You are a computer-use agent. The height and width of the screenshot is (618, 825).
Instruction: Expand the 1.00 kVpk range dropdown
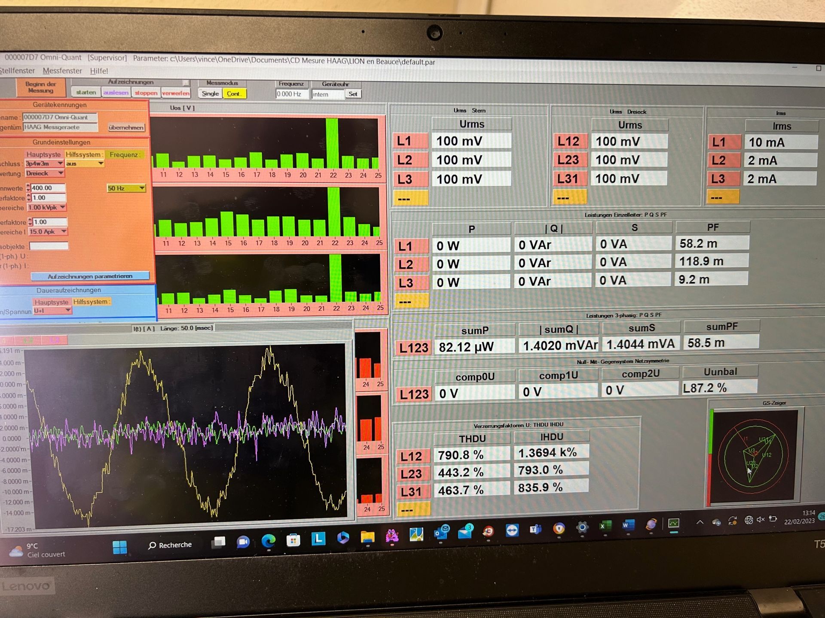click(x=63, y=207)
